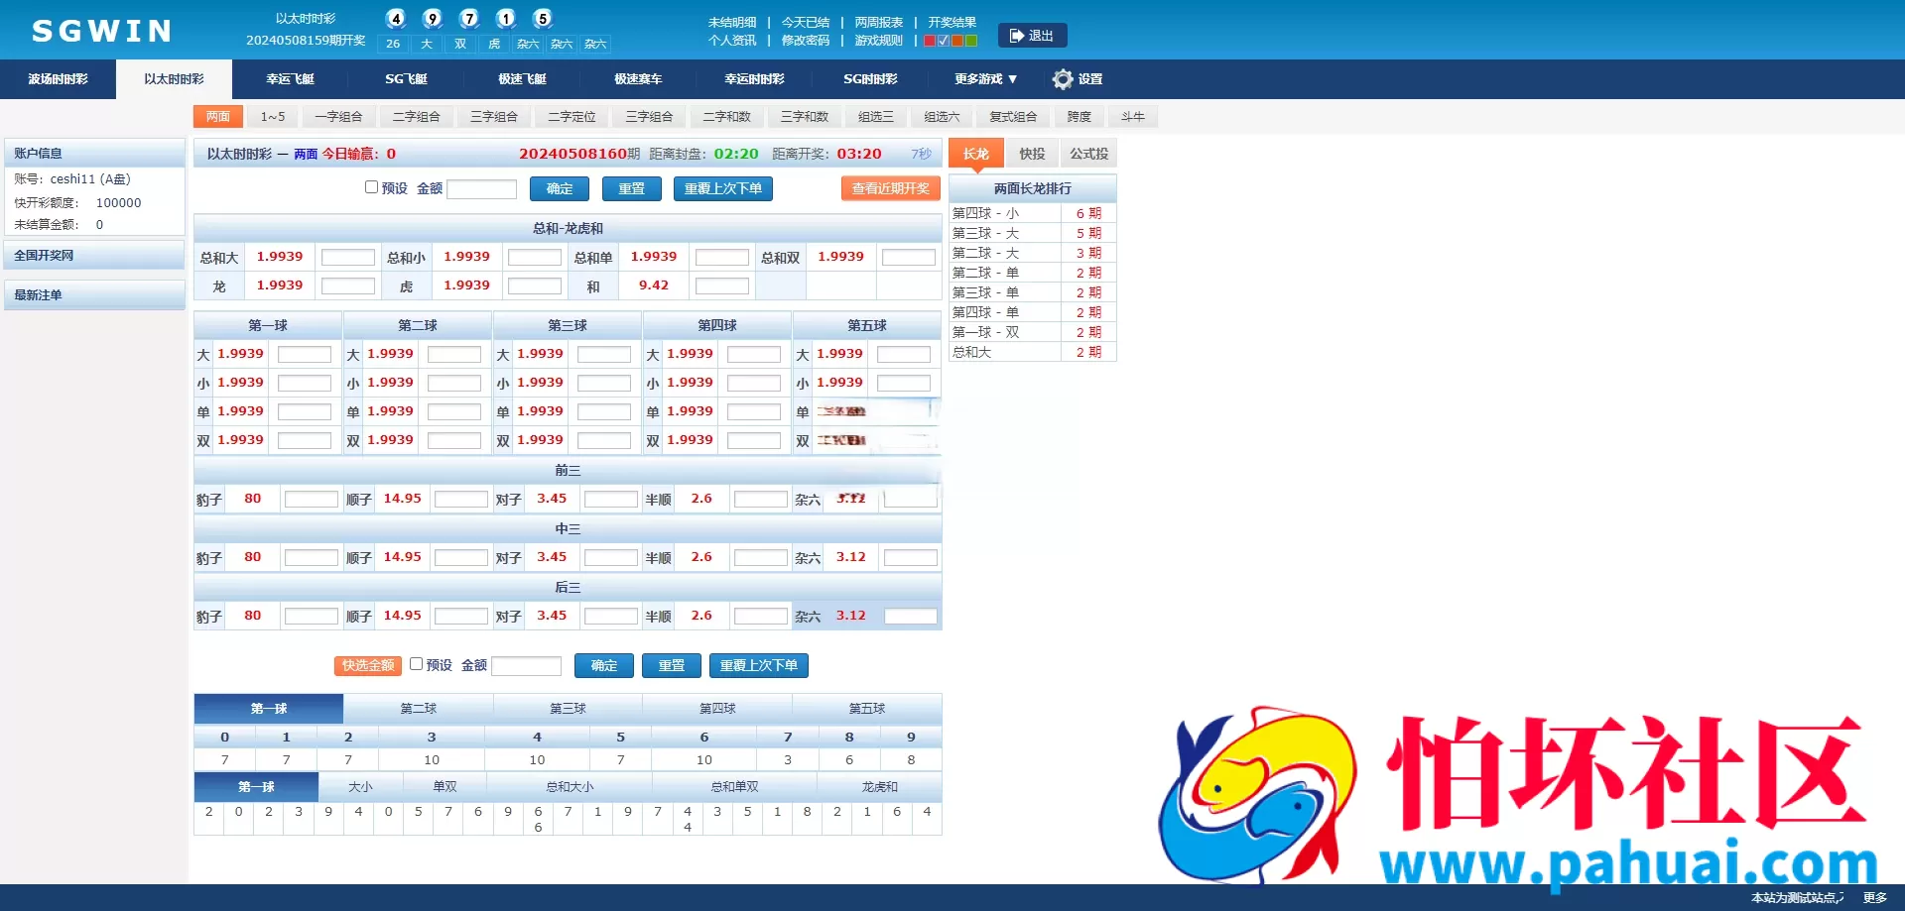
Task: Click the 更多 link in footer
Action: (1874, 898)
